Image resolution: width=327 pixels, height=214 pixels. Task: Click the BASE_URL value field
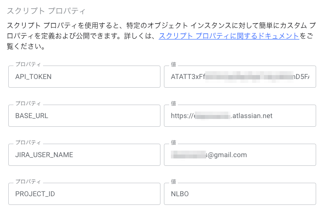coord(240,116)
